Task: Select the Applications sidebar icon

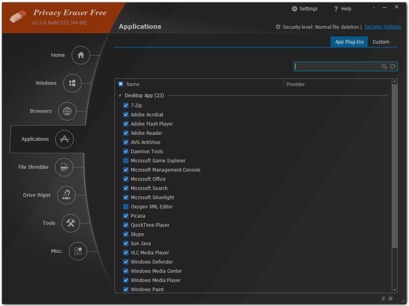Action: pyautogui.click(x=64, y=139)
